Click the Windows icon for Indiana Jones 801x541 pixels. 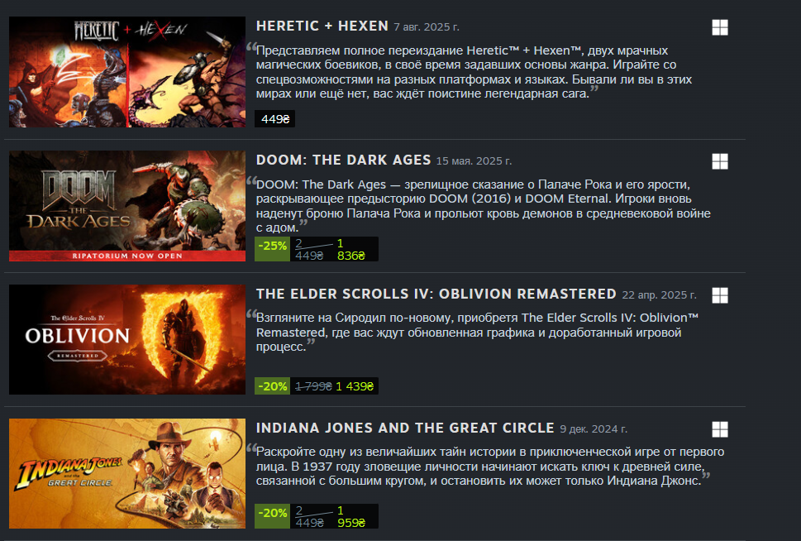coord(720,429)
